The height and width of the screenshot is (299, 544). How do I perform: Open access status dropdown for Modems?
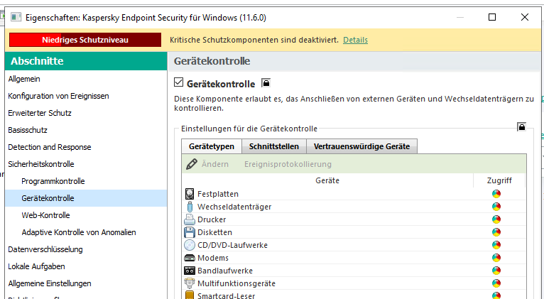(496, 258)
